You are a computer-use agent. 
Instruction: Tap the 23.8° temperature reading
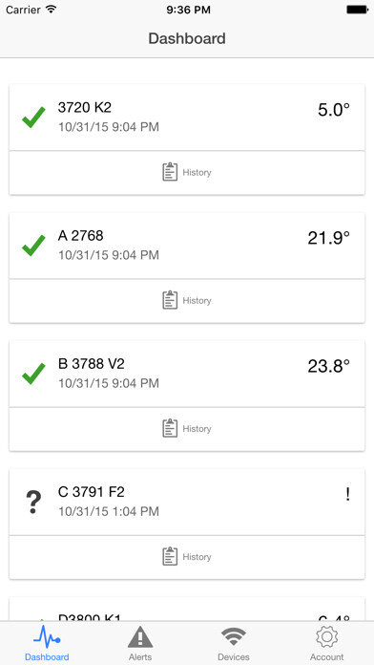coord(328,367)
